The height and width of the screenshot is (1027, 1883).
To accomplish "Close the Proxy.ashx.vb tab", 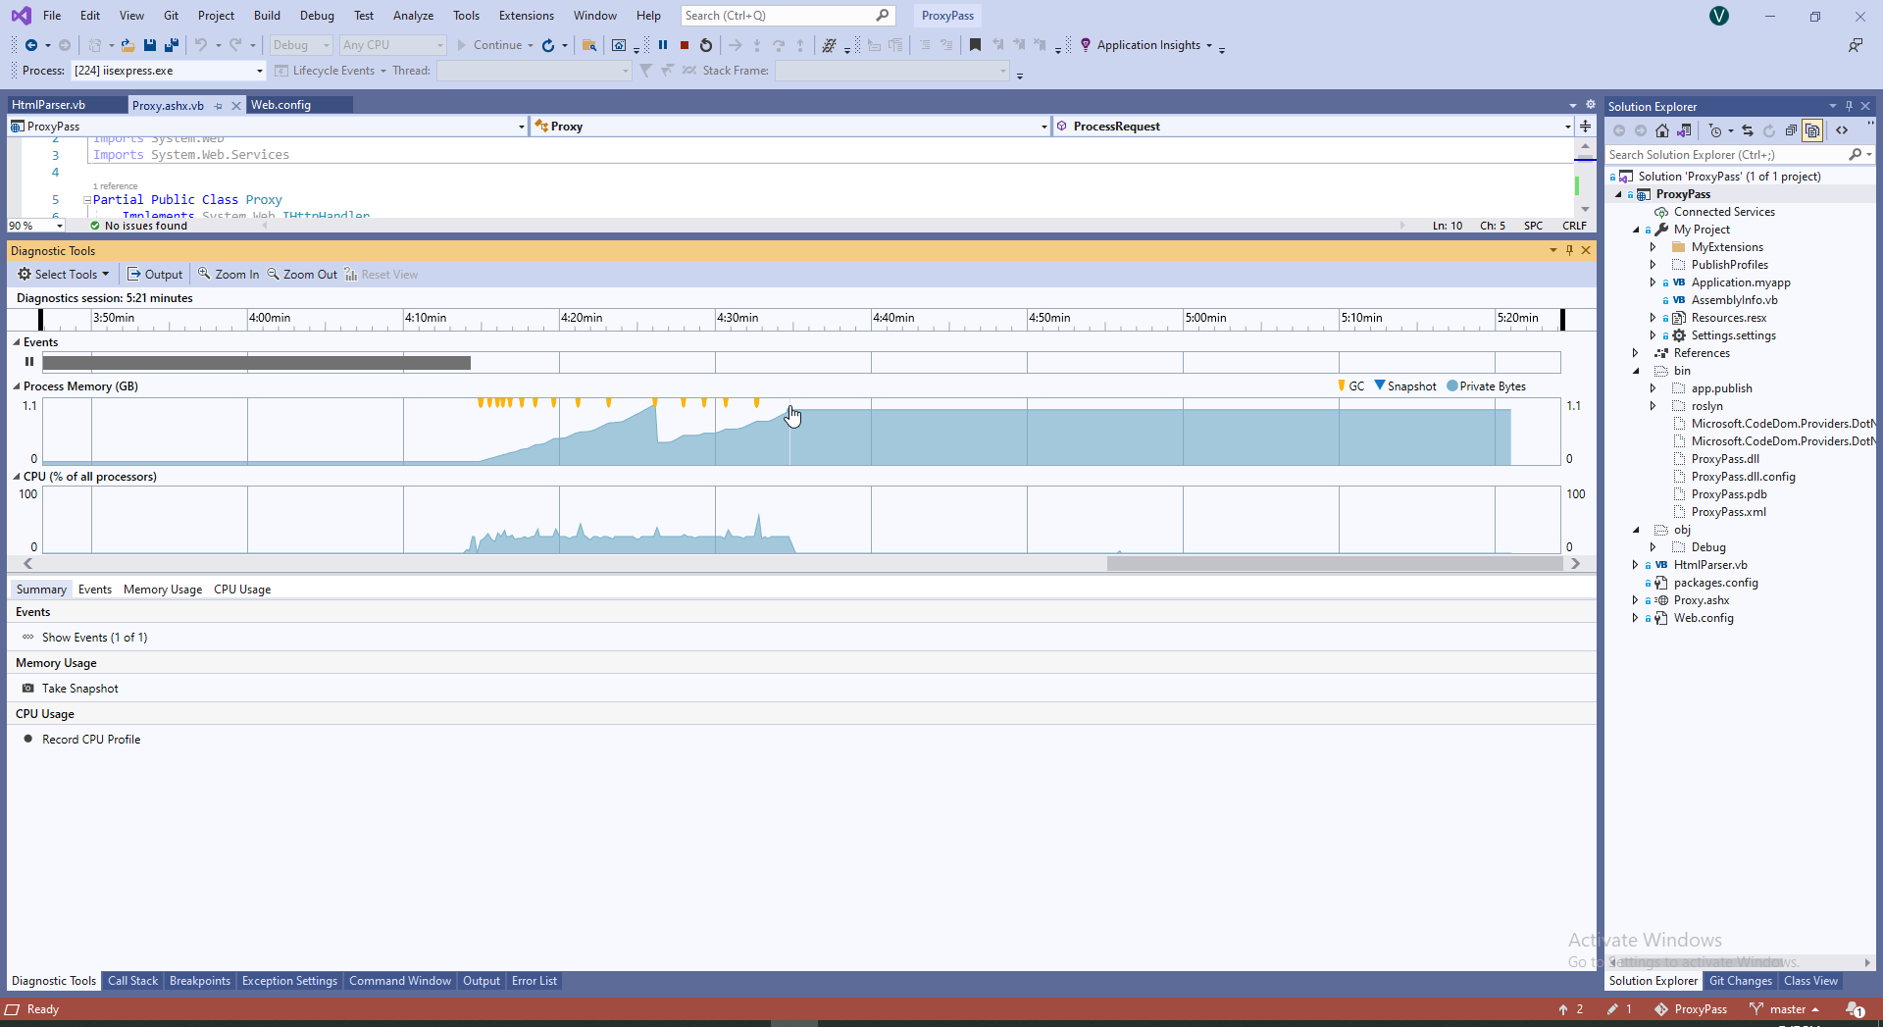I will coord(236,106).
